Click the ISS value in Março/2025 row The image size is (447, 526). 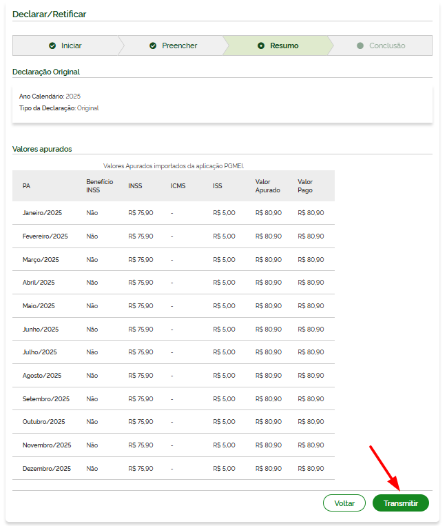click(x=224, y=260)
